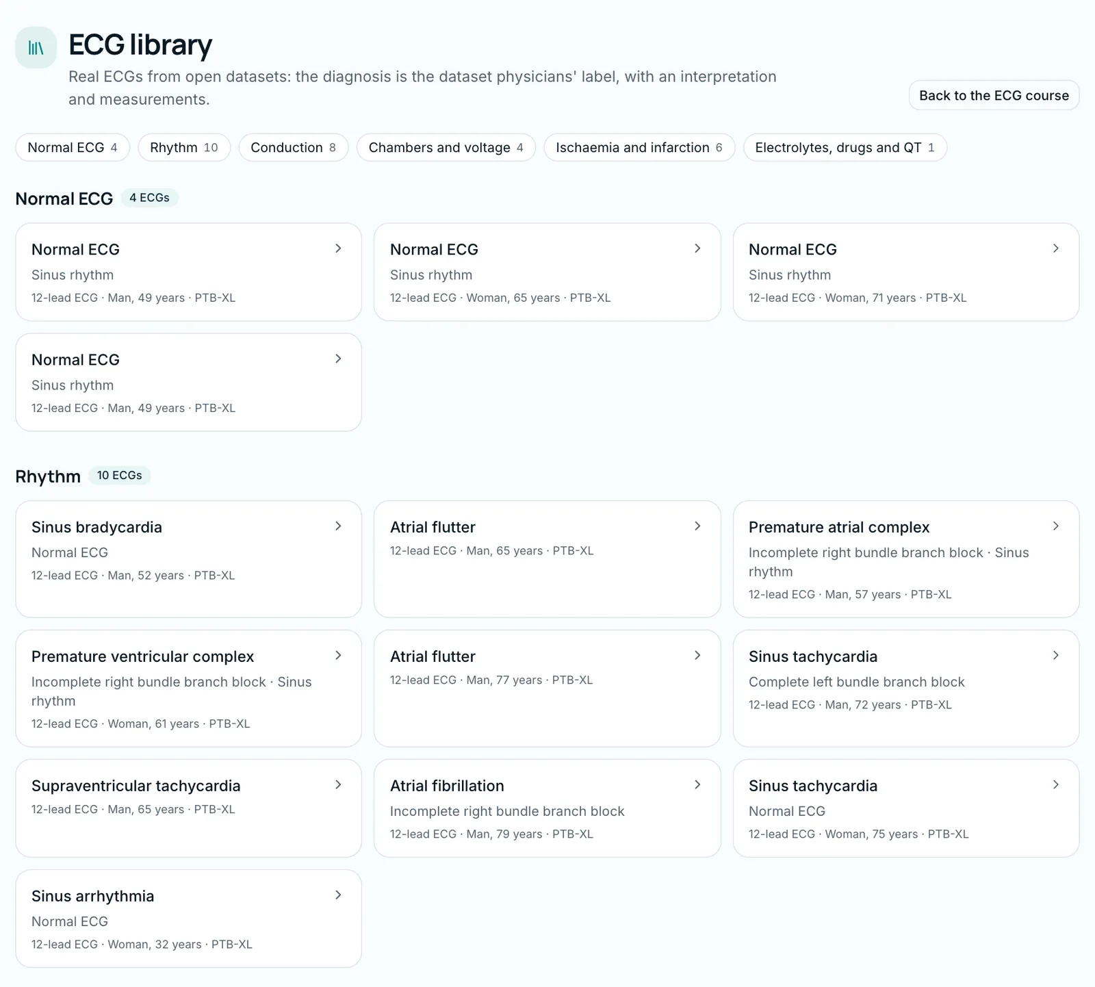Open the Sinus arrhythmia title
The image size is (1095, 987).
(x=92, y=896)
